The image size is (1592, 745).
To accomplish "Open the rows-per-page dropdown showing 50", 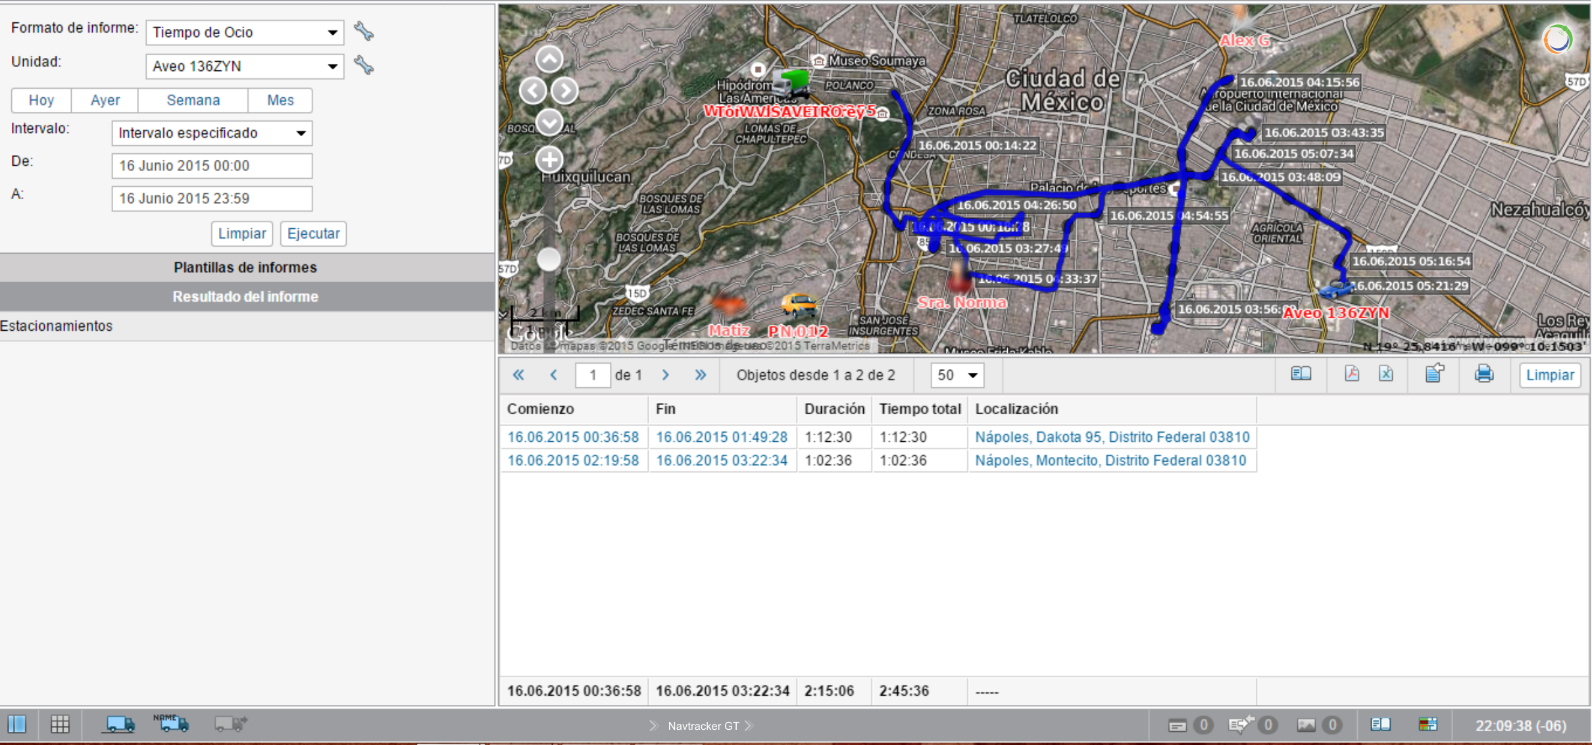I will tap(957, 375).
